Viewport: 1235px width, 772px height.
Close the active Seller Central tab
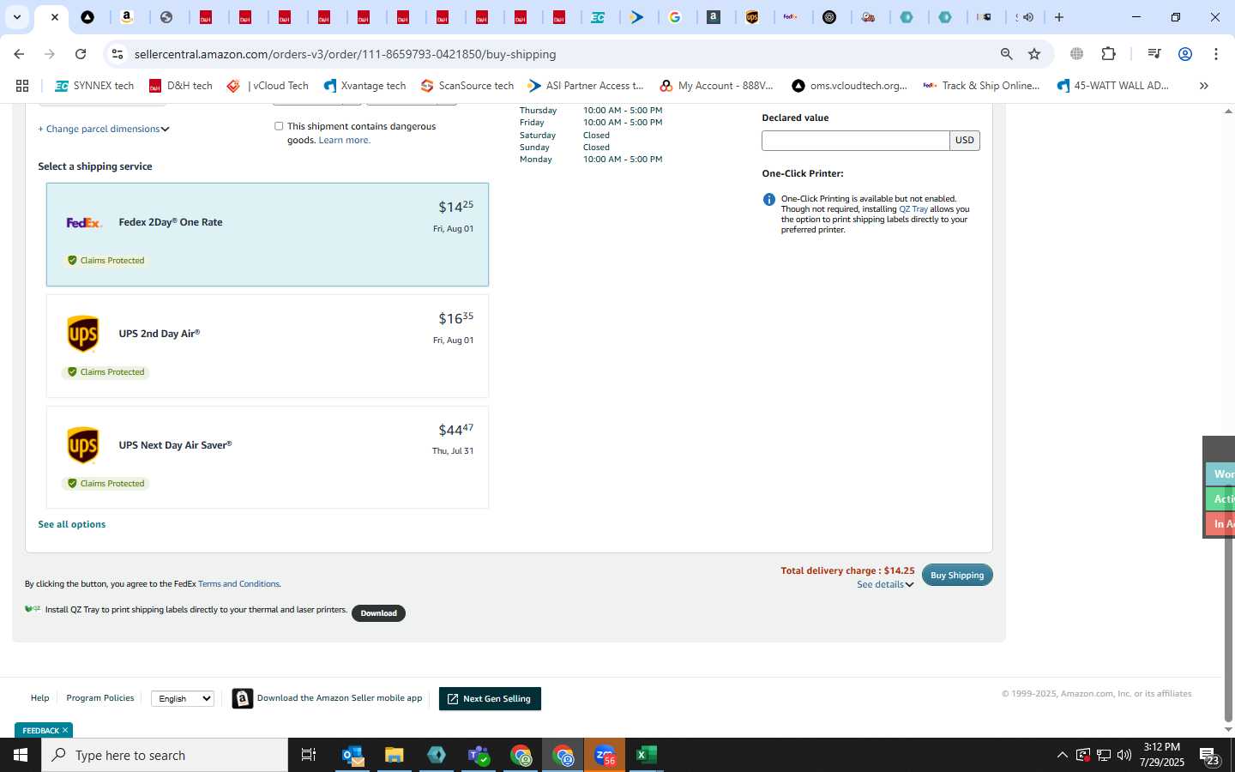pyautogui.click(x=54, y=17)
